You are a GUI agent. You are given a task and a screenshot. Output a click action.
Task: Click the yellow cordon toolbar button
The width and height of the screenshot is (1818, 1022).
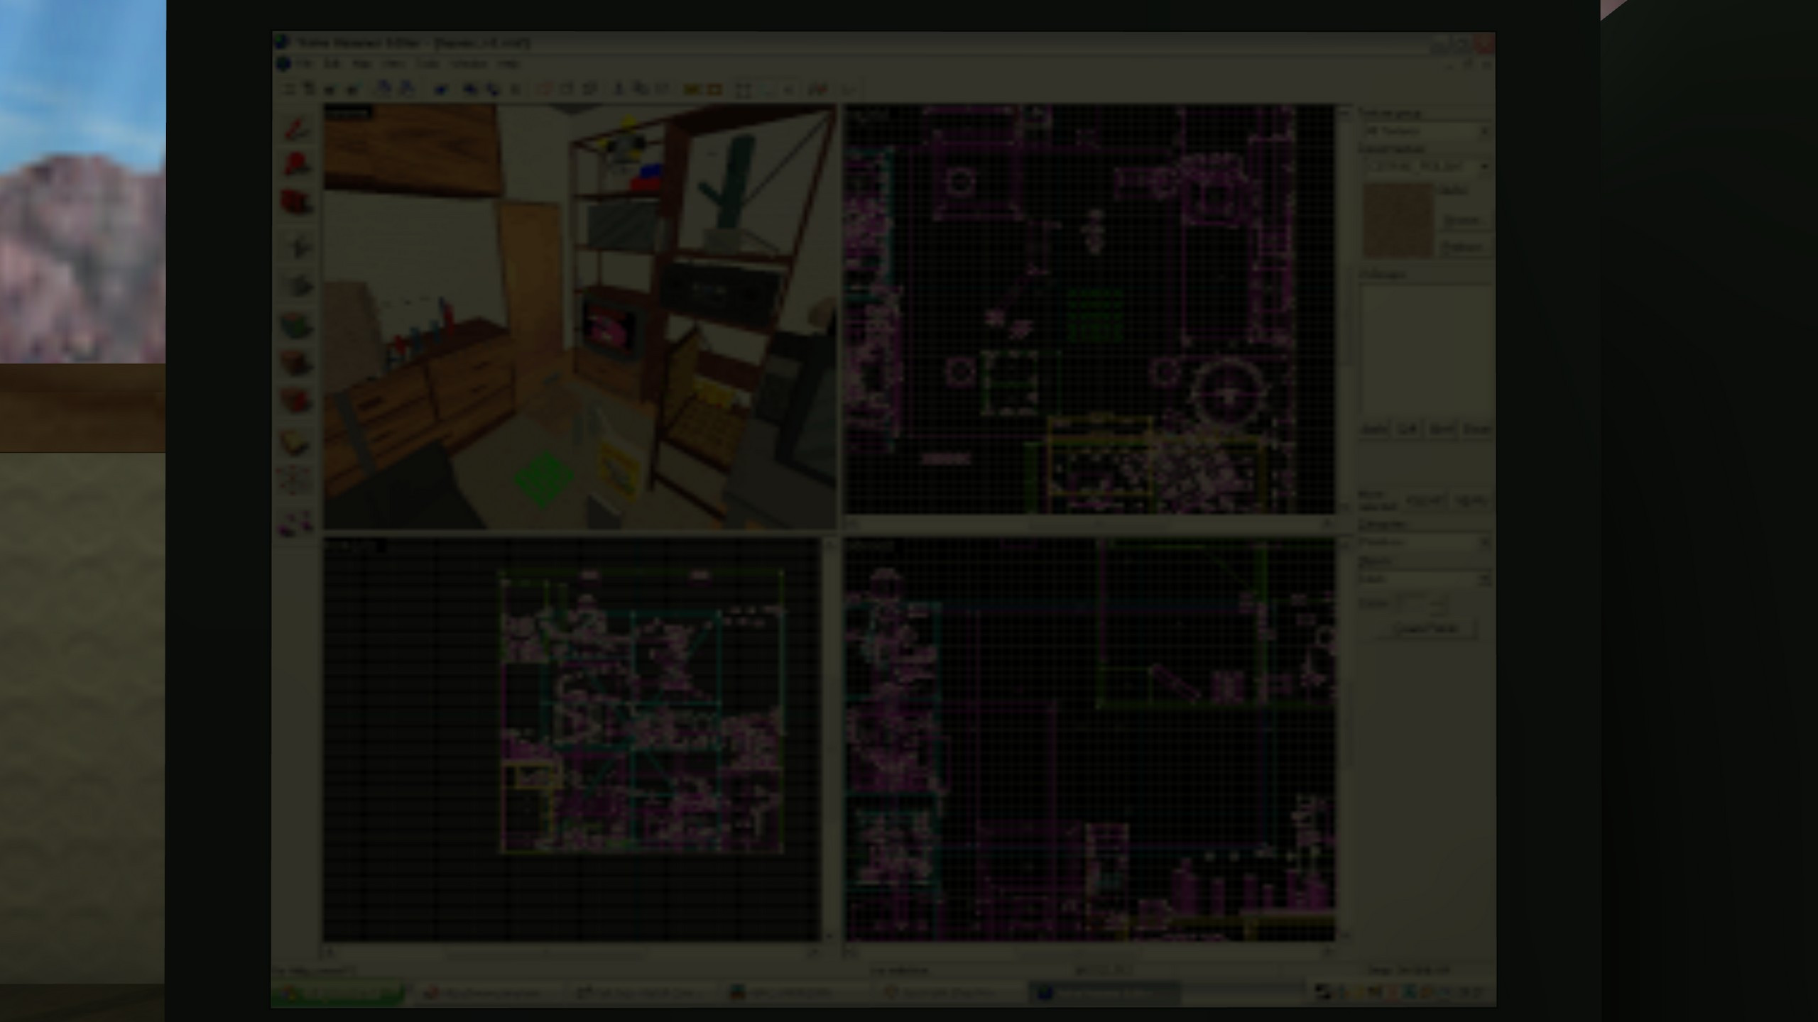click(691, 89)
